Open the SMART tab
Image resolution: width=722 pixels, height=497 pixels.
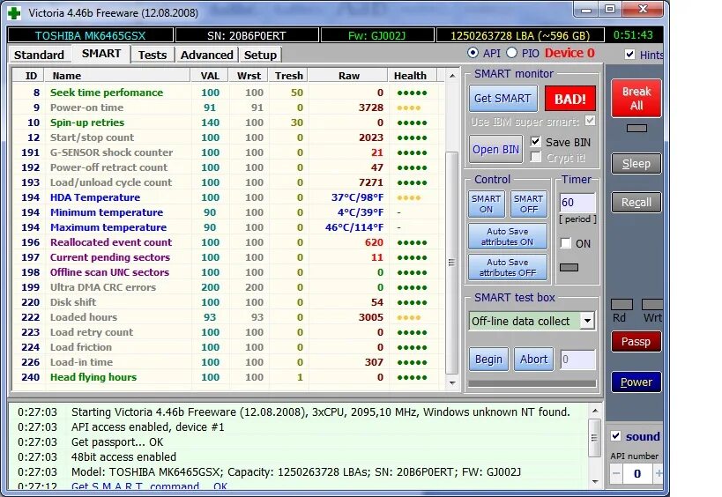[x=101, y=54]
